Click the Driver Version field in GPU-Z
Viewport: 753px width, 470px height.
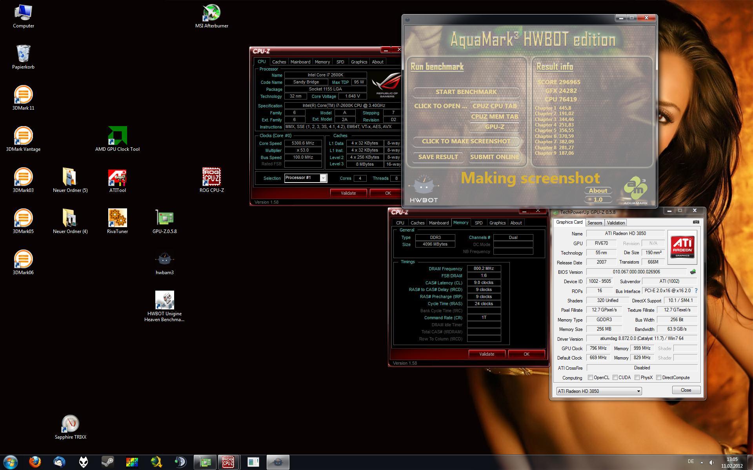642,339
